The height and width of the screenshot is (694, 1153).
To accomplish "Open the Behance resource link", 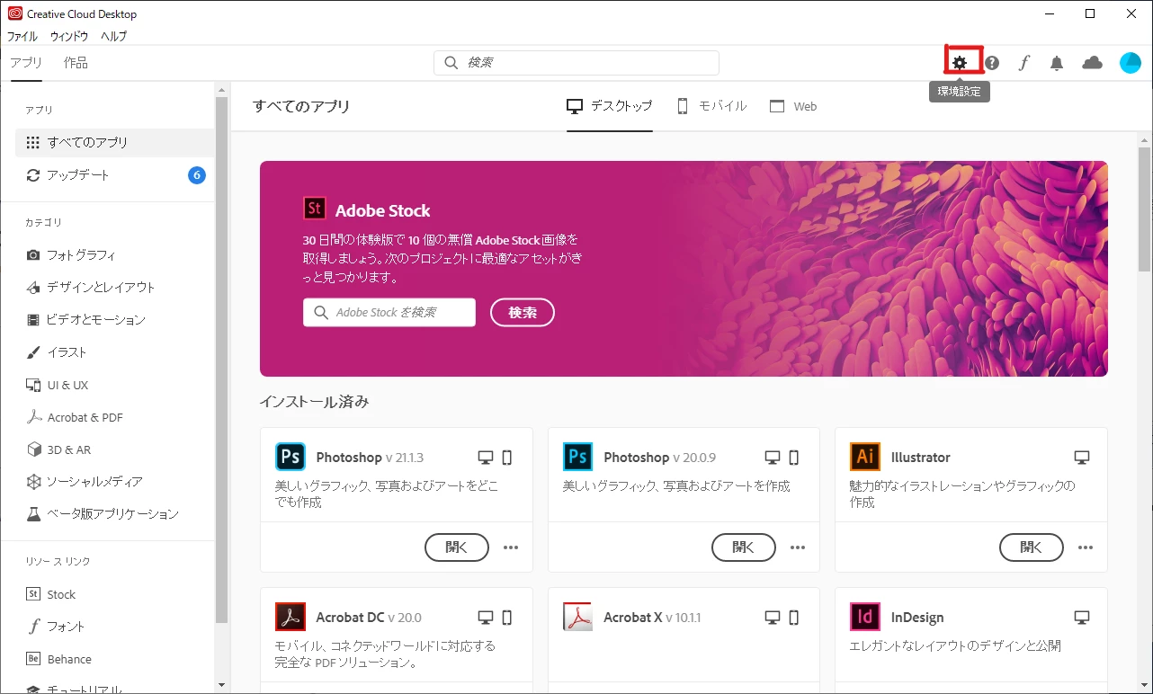I will [x=115, y=659].
